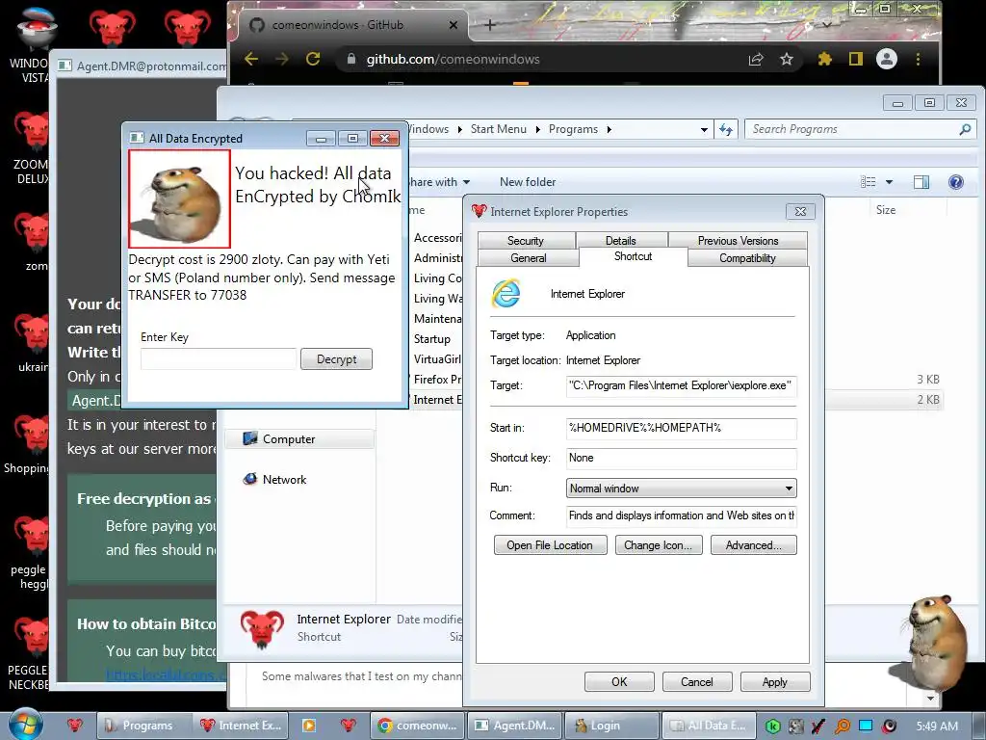
Task: Expand the arrow after Programs breadcrumb
Action: point(609,130)
